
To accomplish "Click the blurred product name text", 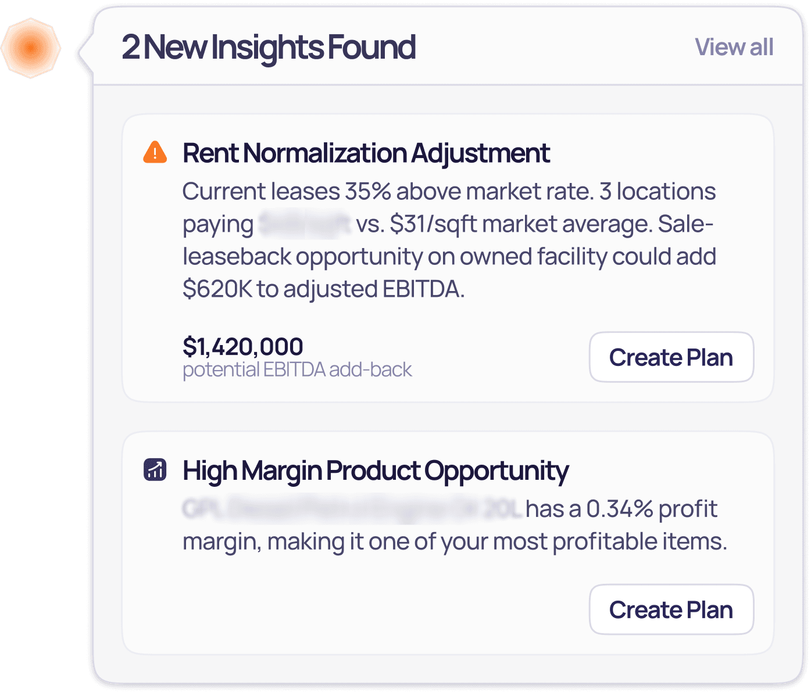I will 351,509.
